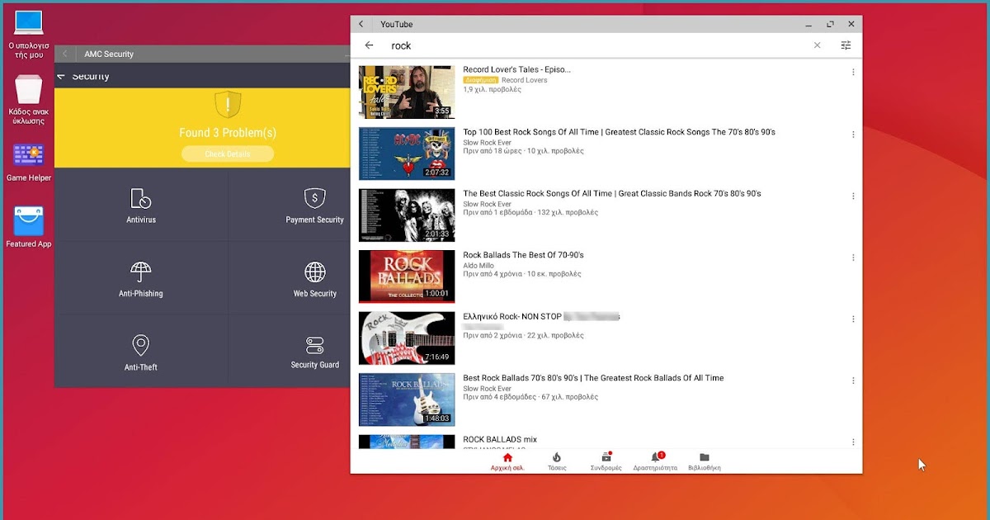Open YouTube search filters
The height and width of the screenshot is (520, 990).
click(x=846, y=45)
